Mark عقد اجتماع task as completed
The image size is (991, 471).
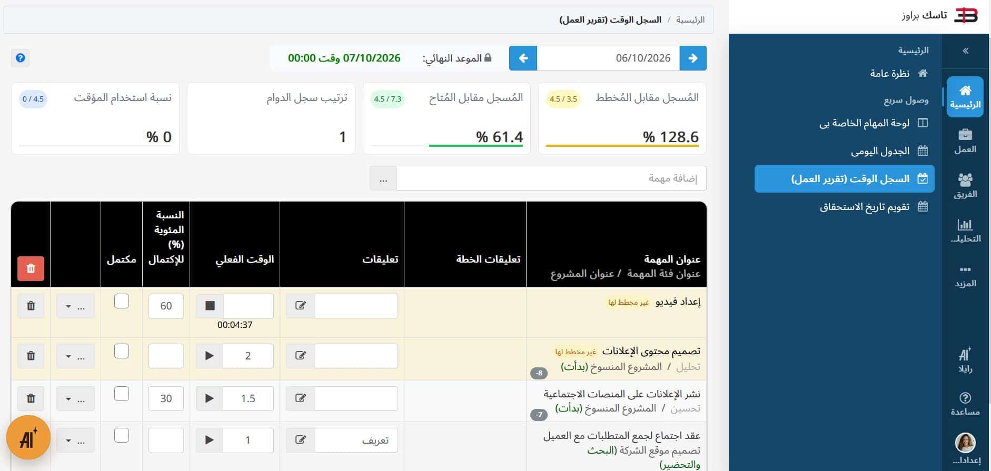coord(122,435)
